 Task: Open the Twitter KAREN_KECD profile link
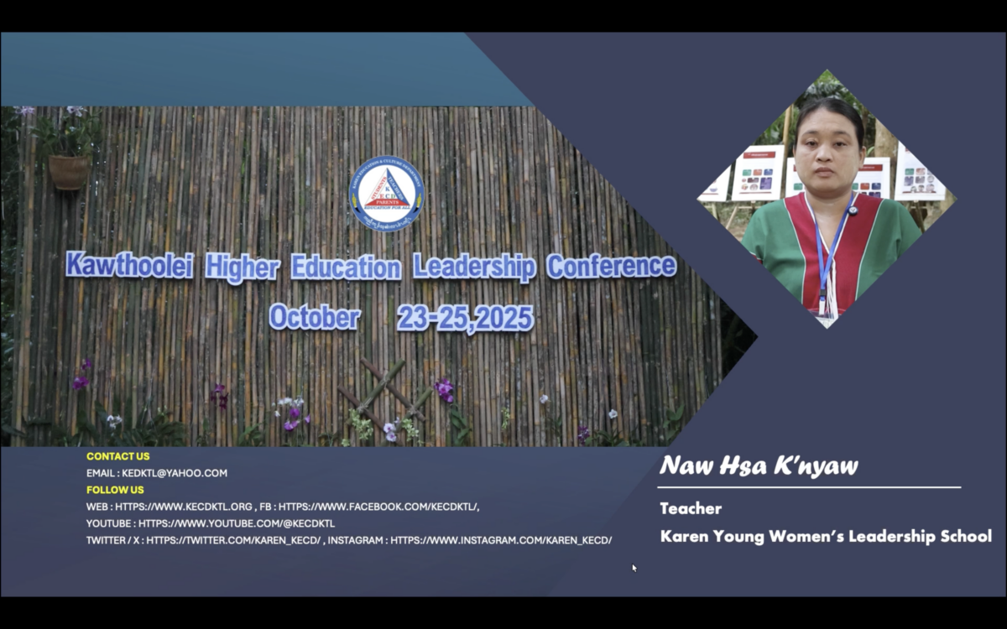(x=233, y=540)
